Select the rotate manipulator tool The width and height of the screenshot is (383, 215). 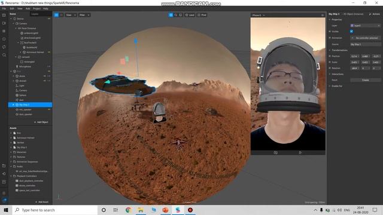[175, 15]
